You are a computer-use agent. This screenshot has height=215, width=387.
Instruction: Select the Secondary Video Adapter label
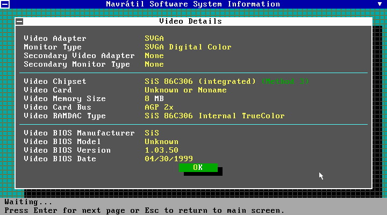[x=79, y=56]
